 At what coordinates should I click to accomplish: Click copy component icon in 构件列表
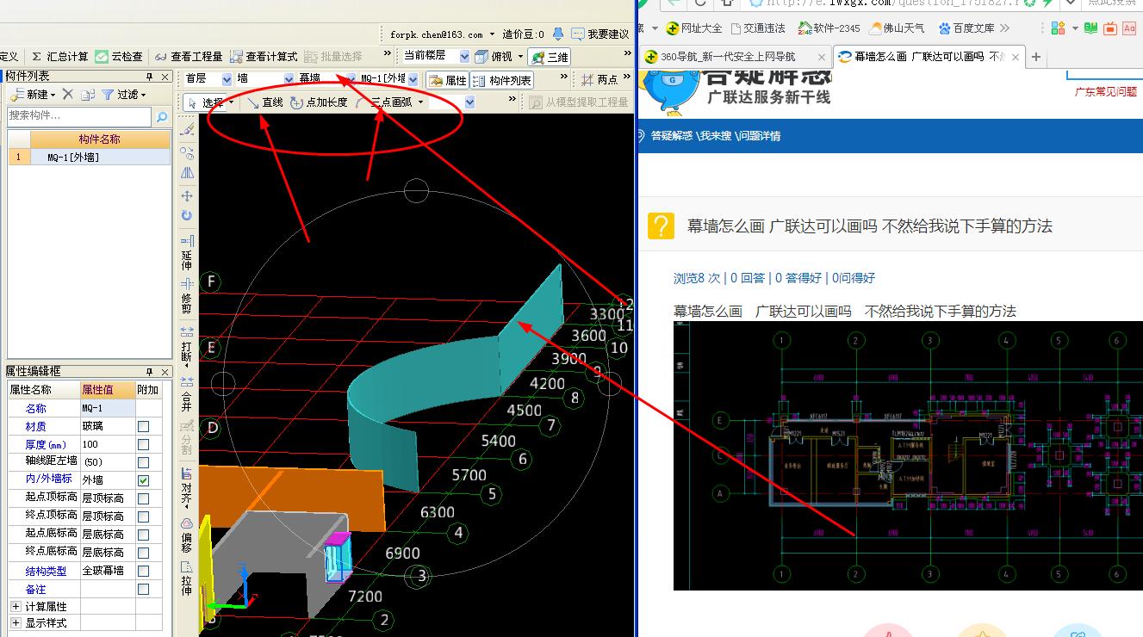click(x=88, y=95)
